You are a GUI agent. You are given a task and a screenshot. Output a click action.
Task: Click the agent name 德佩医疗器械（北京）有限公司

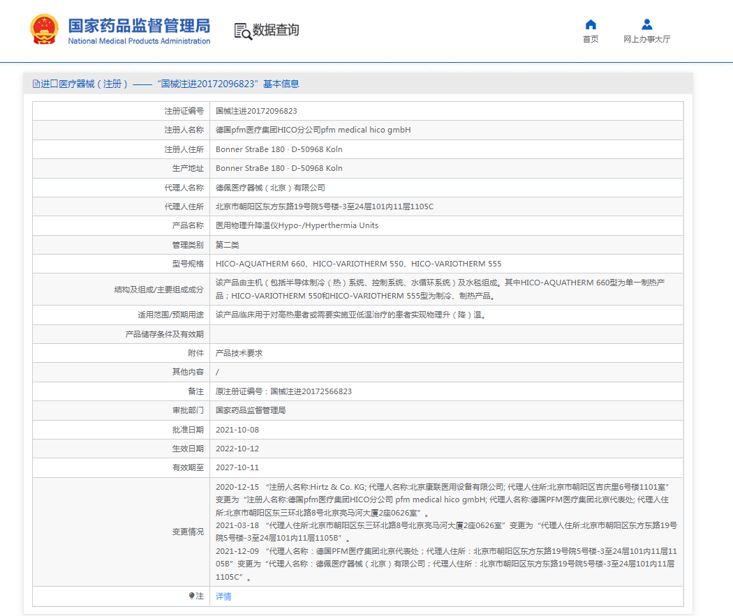click(270, 188)
